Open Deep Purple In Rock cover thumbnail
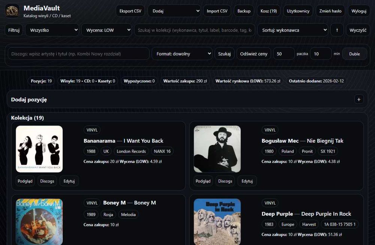 pos(217,222)
